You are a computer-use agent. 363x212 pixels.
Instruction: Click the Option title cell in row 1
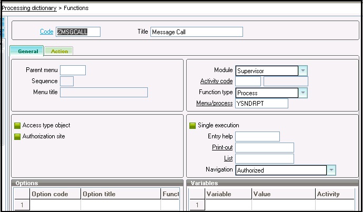tap(120, 205)
